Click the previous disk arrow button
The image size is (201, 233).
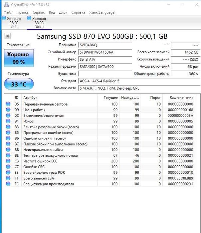click(7, 36)
